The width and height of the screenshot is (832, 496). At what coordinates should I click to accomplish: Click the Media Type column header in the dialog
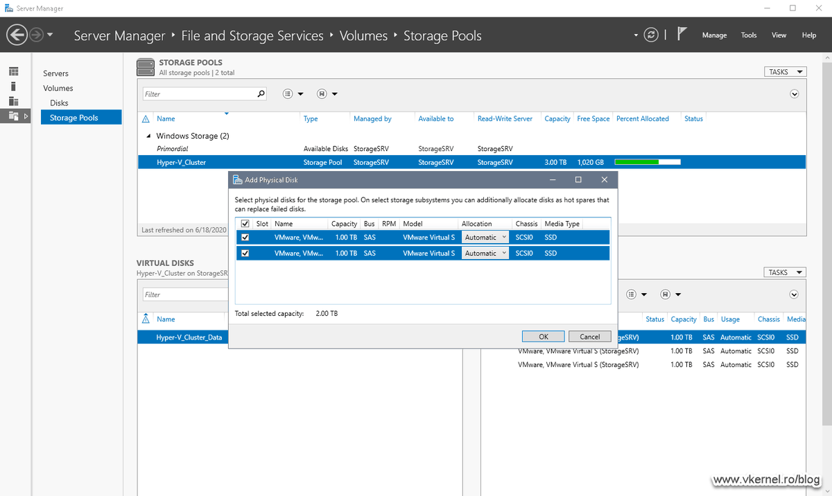click(562, 224)
